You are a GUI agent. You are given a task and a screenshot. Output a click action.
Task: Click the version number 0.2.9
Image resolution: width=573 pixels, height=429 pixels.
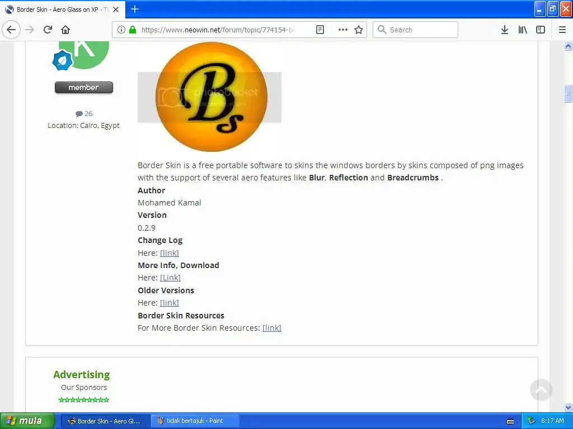tap(147, 228)
